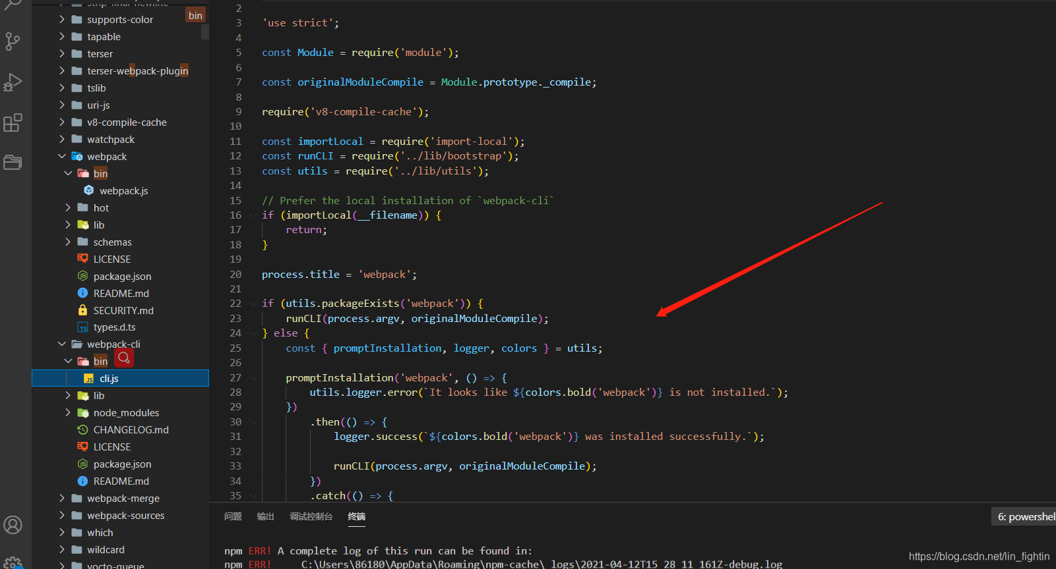
Task: Expand the node_modules folder under webpack-cli
Action: 68,413
